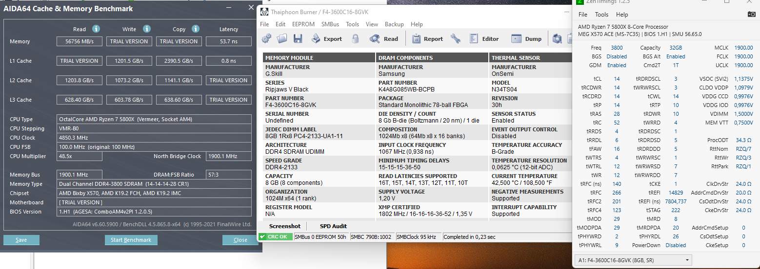
Task: Click the L1 Cache Write 1201.5 GB/s value
Action: point(129,61)
